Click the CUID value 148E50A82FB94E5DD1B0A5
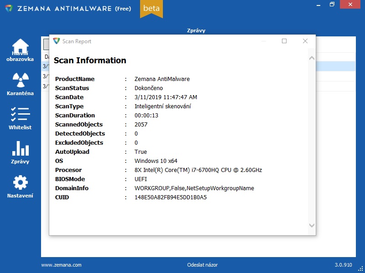Screen dimensions: 365x273 (170, 197)
